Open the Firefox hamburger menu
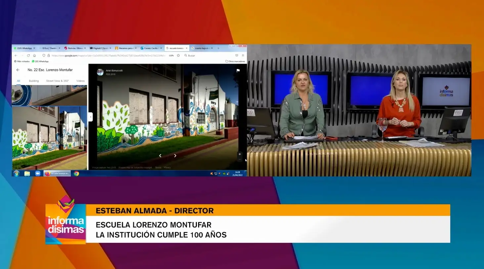 tap(243, 55)
